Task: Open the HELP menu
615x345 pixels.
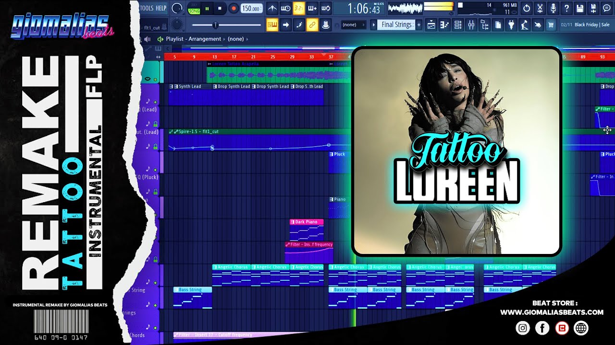Action: click(x=161, y=8)
